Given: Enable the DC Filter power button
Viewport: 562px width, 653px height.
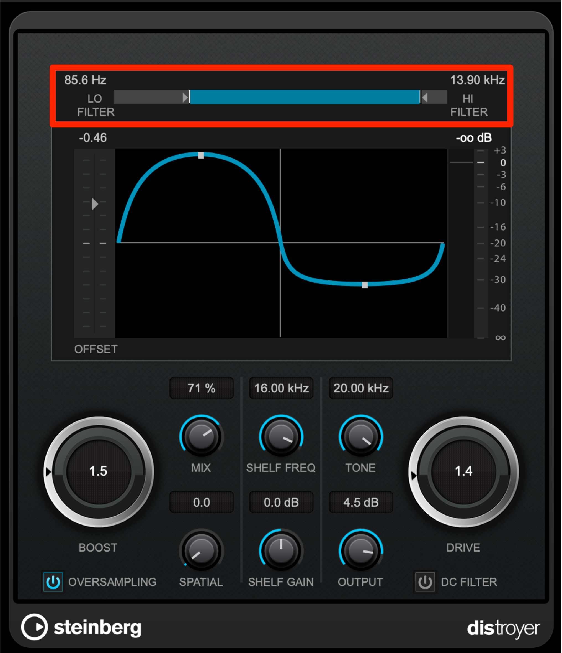Looking at the screenshot, I should [x=425, y=582].
